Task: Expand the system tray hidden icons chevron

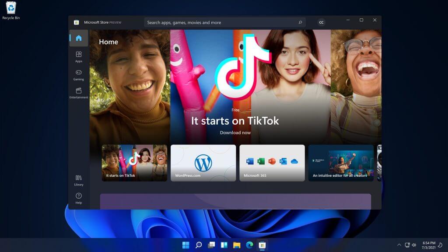Action: click(399, 245)
